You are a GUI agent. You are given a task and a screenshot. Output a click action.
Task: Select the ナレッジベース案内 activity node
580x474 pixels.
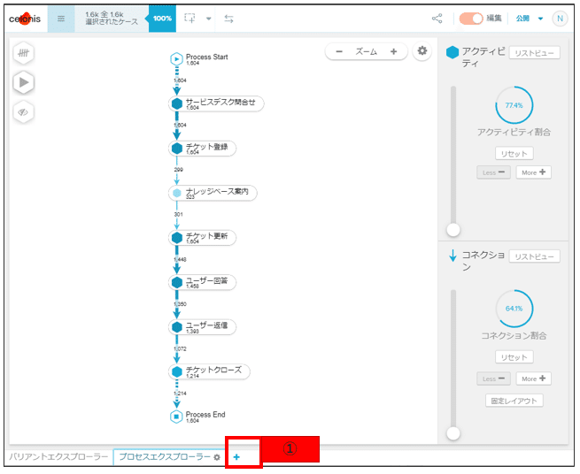point(213,193)
